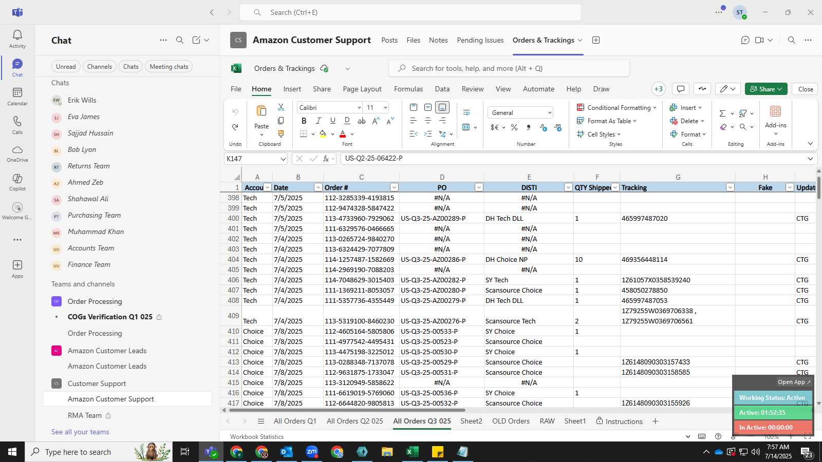Screen dimensions: 822x462
Task: Click Open App in the status widget
Action: (794, 382)
